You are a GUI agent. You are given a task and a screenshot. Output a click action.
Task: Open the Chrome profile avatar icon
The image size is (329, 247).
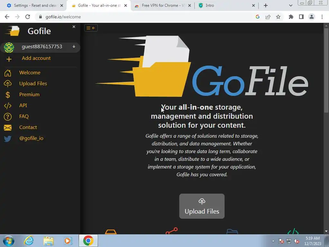[312, 17]
